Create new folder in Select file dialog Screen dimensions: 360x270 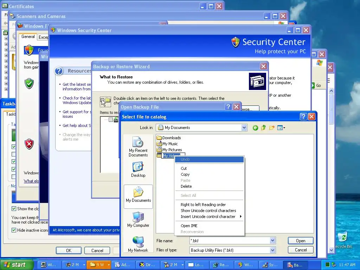click(x=272, y=128)
